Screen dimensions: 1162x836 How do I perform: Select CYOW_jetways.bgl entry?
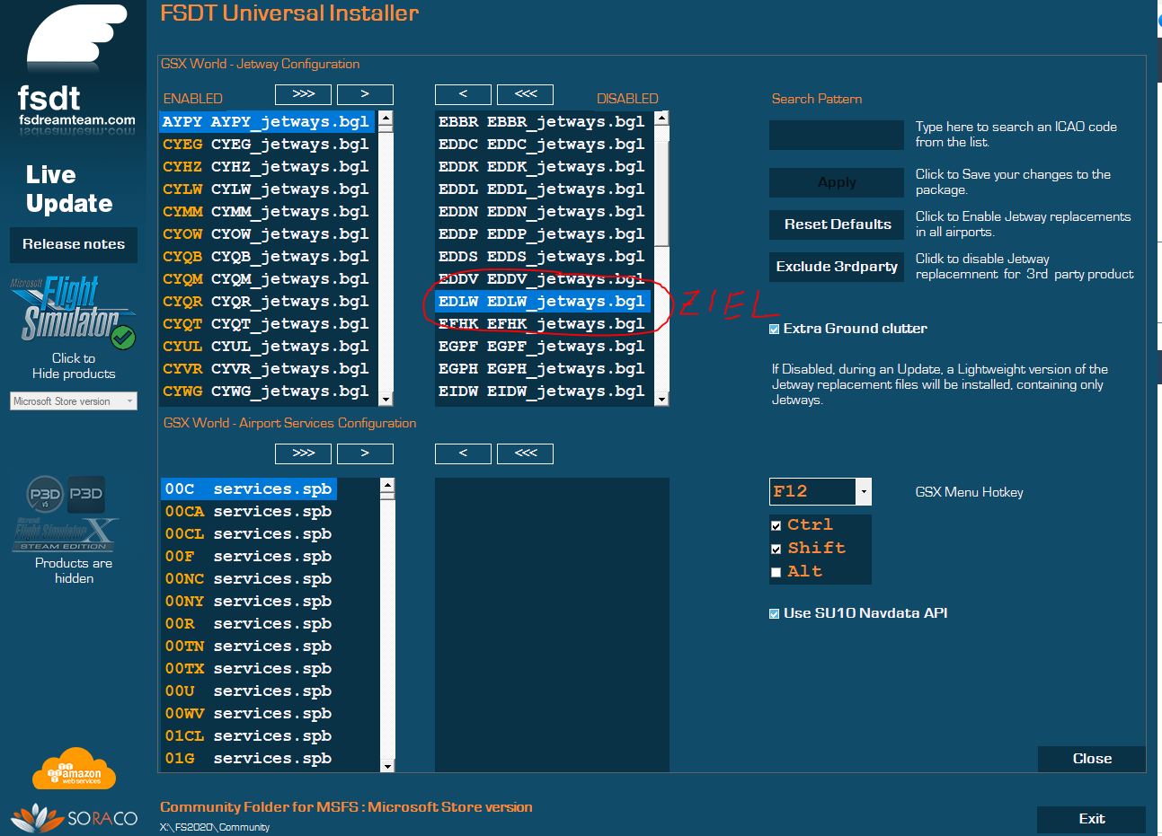(x=268, y=233)
